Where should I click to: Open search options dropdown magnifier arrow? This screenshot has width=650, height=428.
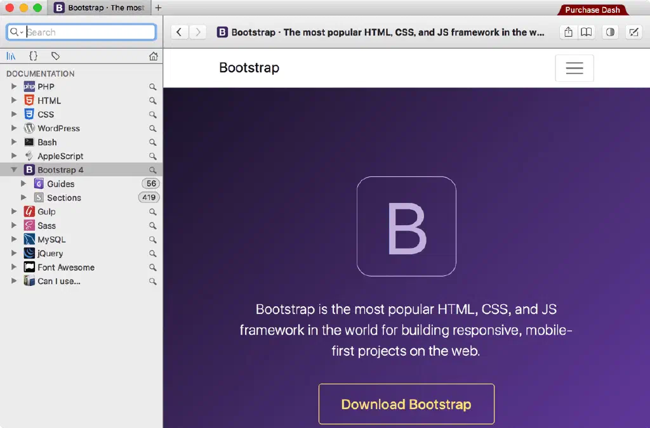(16, 32)
